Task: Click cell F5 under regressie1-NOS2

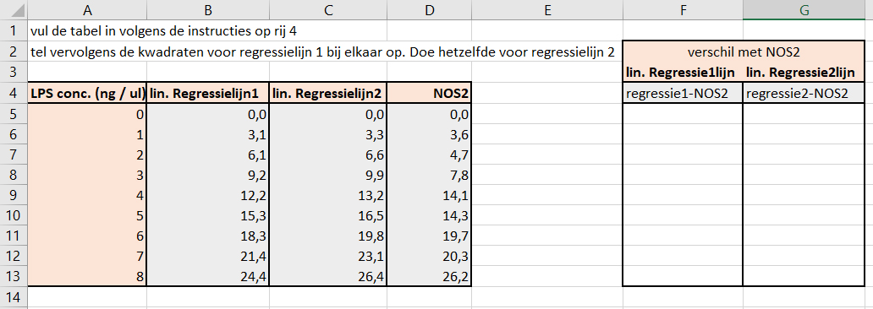Action: [x=682, y=114]
